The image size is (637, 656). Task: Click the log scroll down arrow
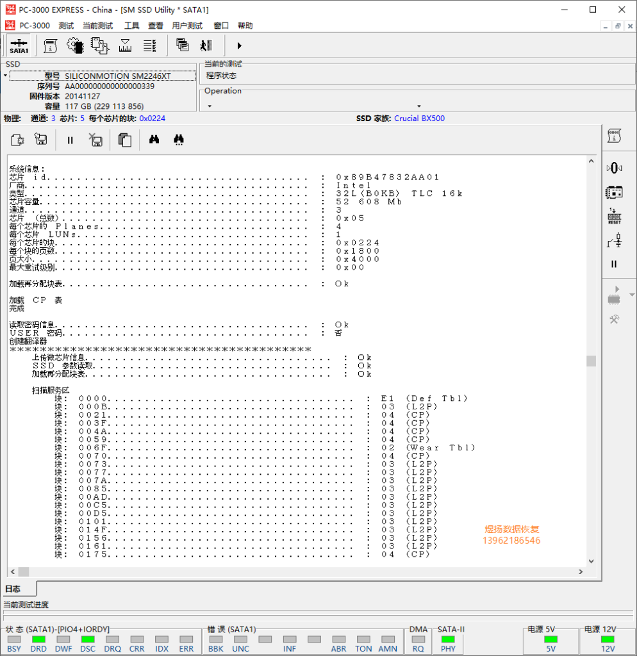click(591, 561)
